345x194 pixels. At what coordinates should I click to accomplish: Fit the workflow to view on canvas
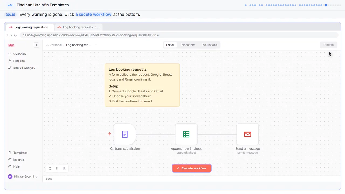(50, 169)
